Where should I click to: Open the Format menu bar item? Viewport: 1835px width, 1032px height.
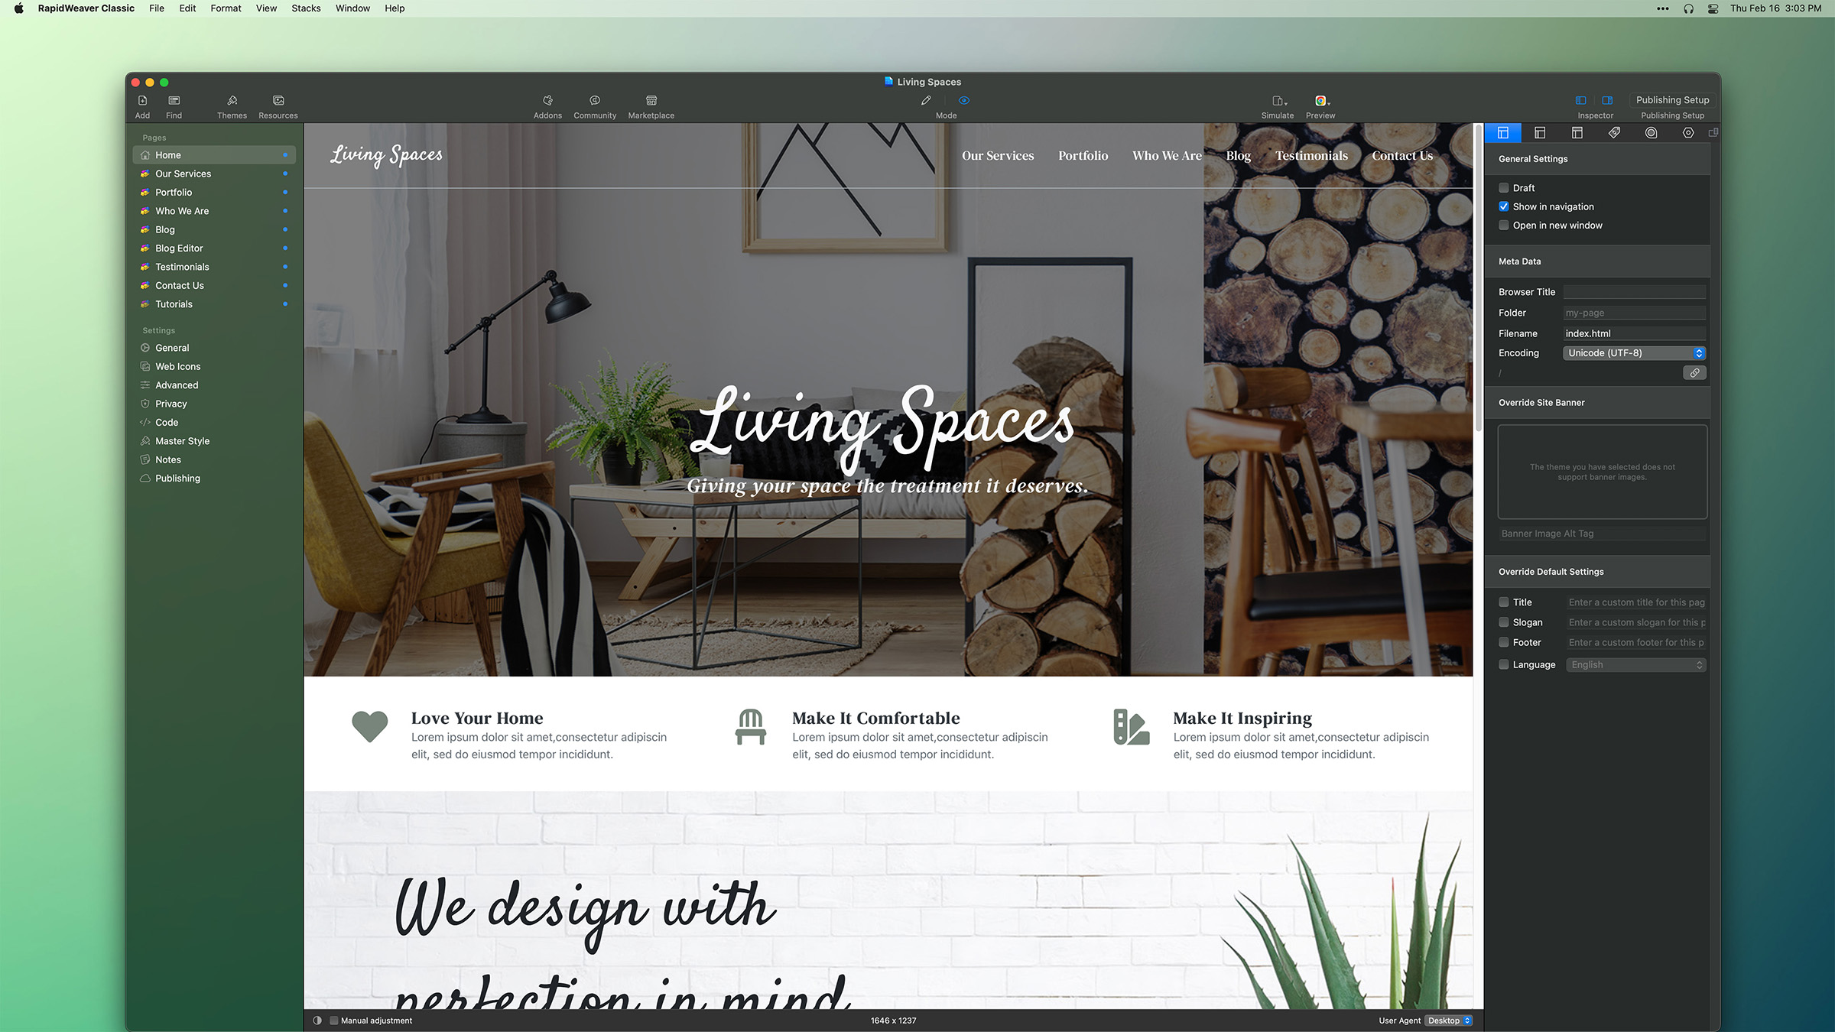[x=226, y=9]
